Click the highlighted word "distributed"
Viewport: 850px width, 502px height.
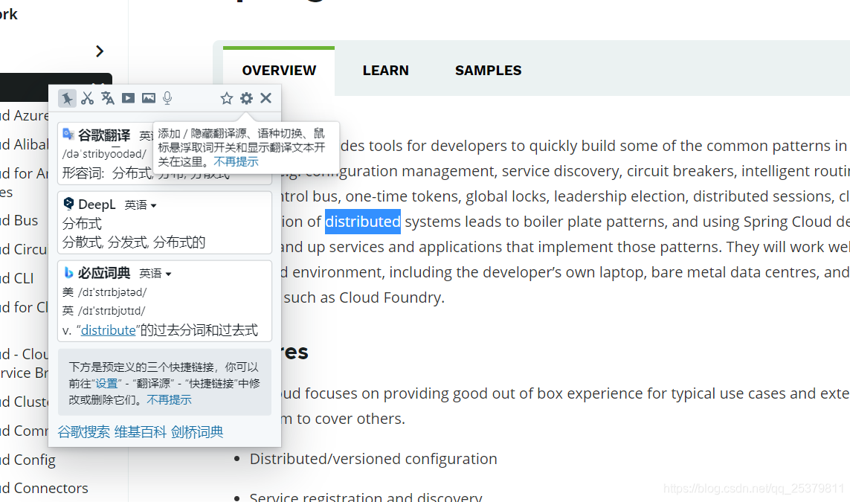coord(363,221)
